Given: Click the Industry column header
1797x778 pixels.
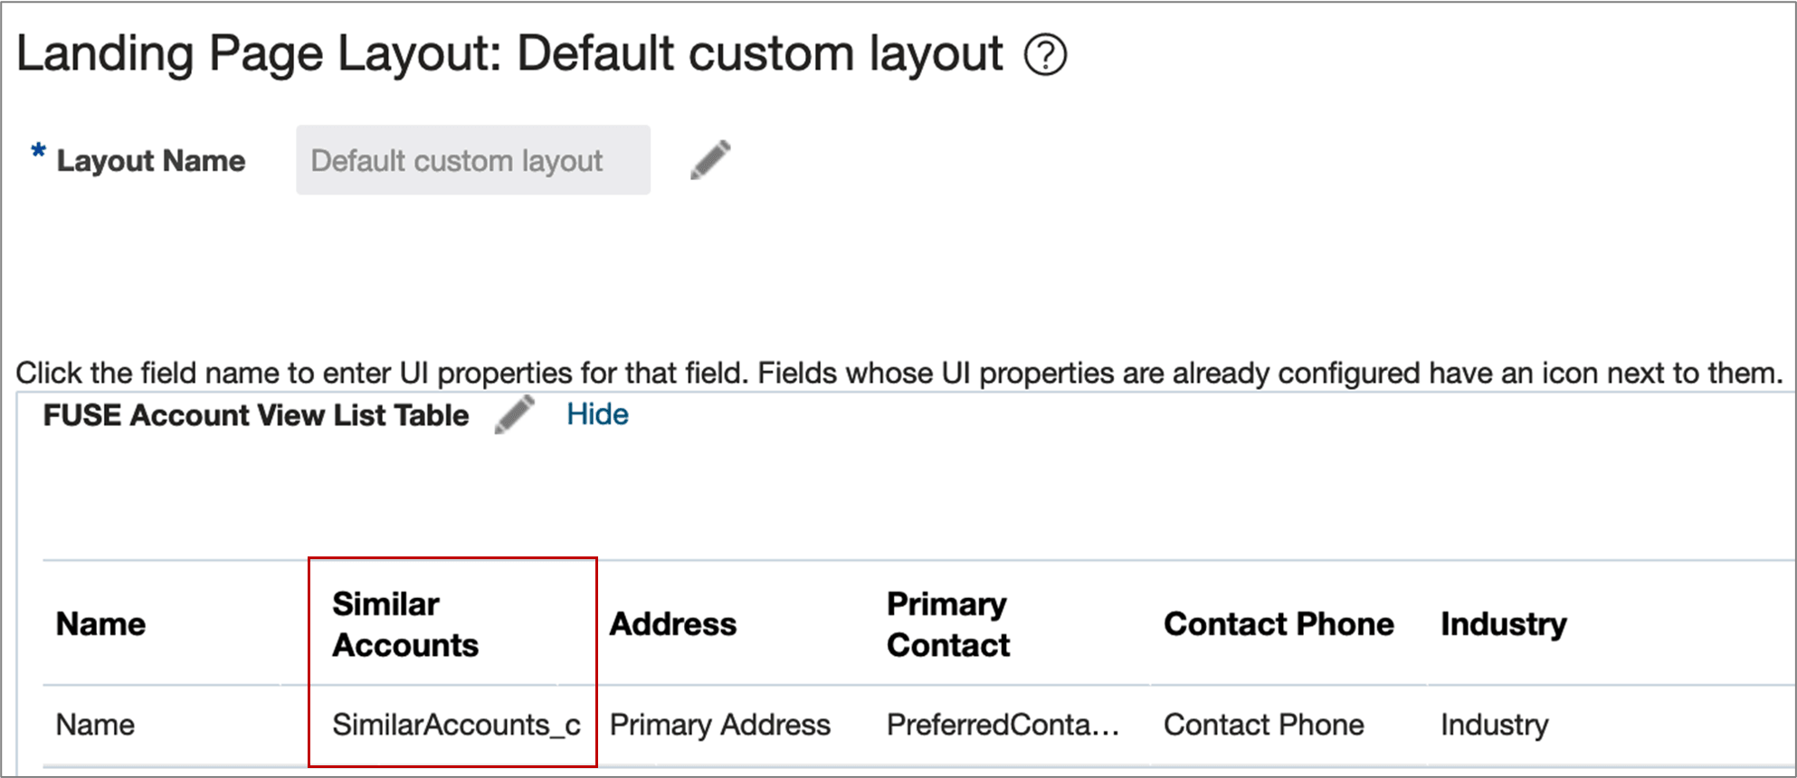Looking at the screenshot, I should [1503, 623].
